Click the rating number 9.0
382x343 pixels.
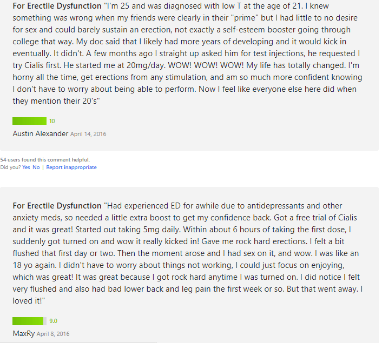(x=53, y=321)
